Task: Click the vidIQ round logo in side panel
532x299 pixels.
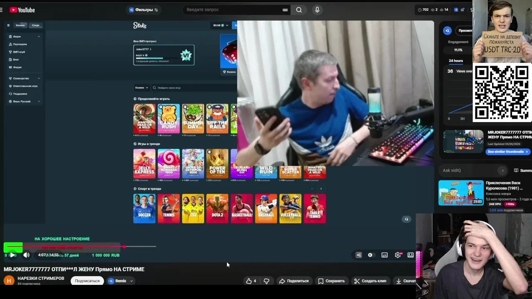Action: (448, 31)
